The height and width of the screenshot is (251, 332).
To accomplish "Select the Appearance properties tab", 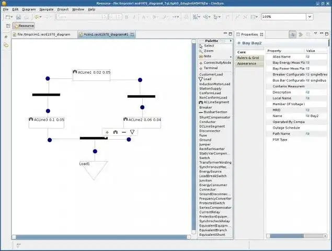I will click(247, 64).
